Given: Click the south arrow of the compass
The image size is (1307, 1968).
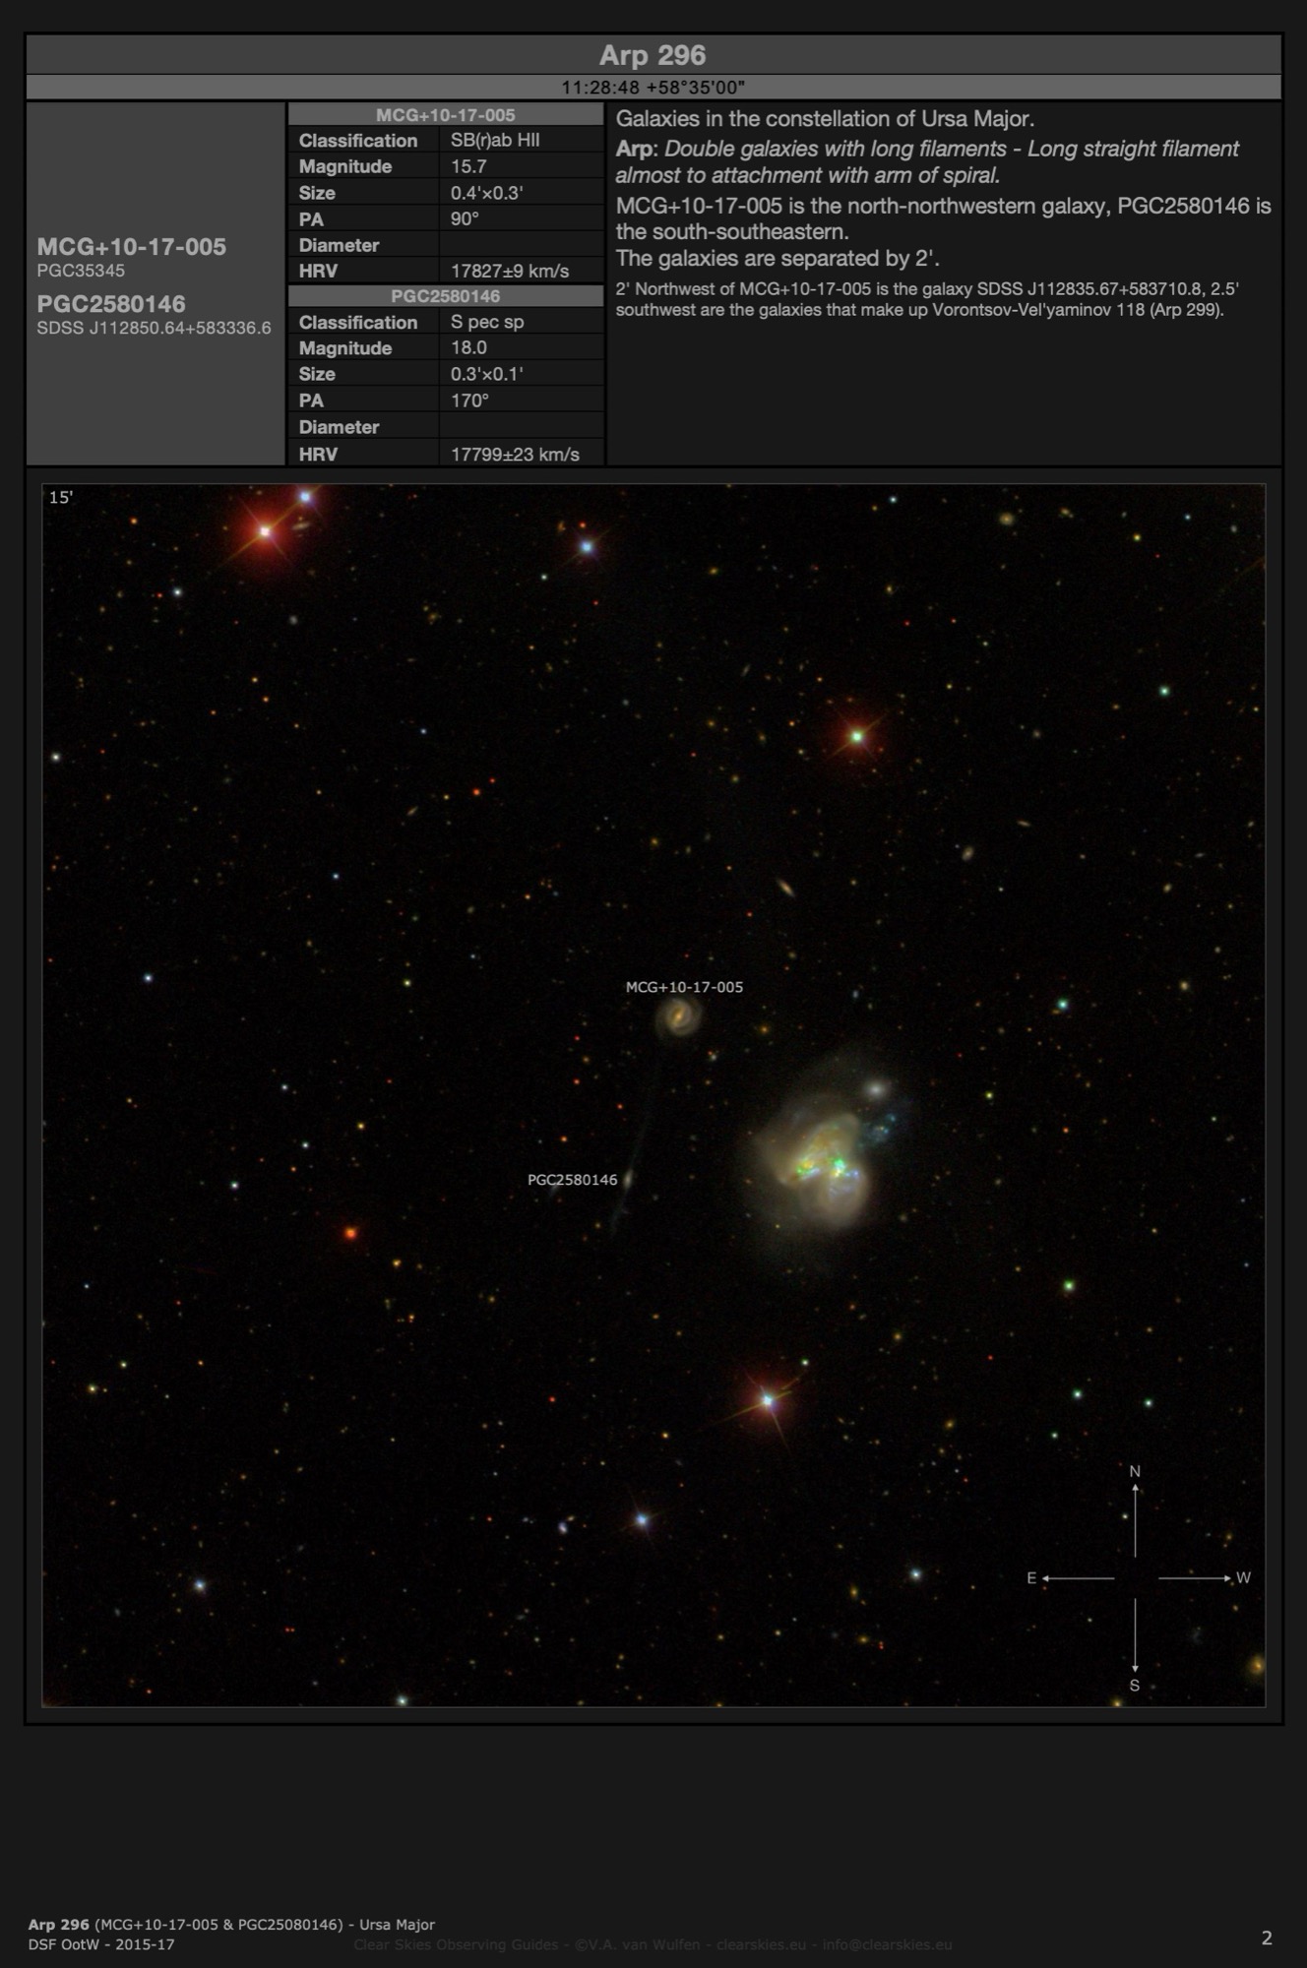Looking at the screenshot, I should coord(1135,1638).
